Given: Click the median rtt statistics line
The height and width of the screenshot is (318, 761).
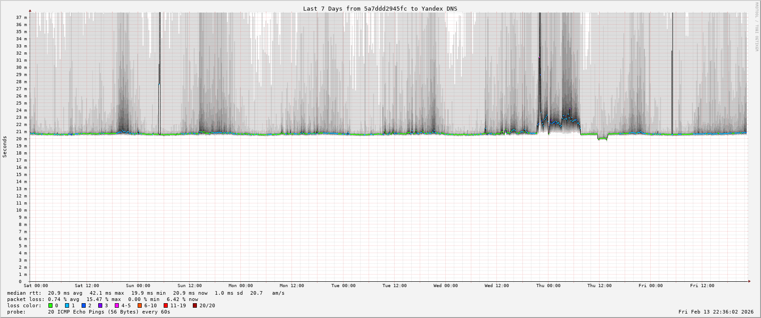Looking at the screenshot, I should point(146,293).
